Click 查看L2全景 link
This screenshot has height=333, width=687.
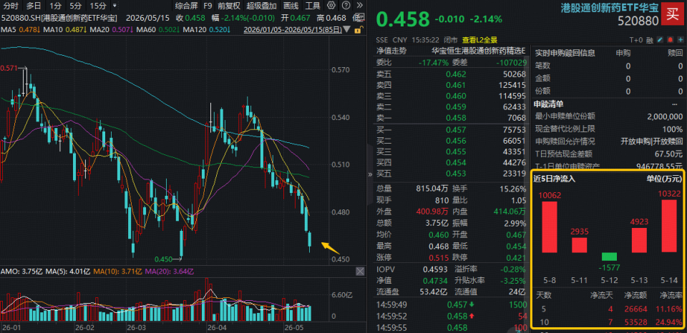click(478, 40)
